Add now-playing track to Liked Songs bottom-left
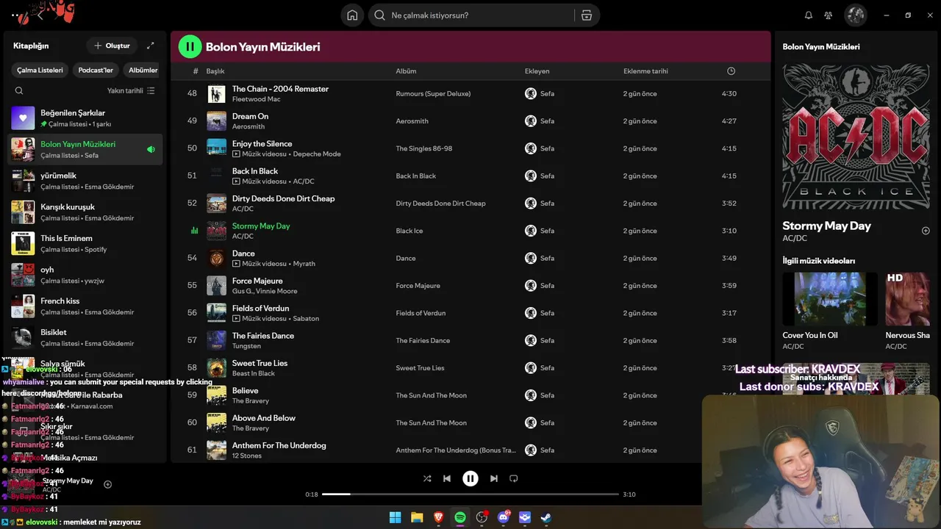The width and height of the screenshot is (941, 529). pyautogui.click(x=107, y=484)
